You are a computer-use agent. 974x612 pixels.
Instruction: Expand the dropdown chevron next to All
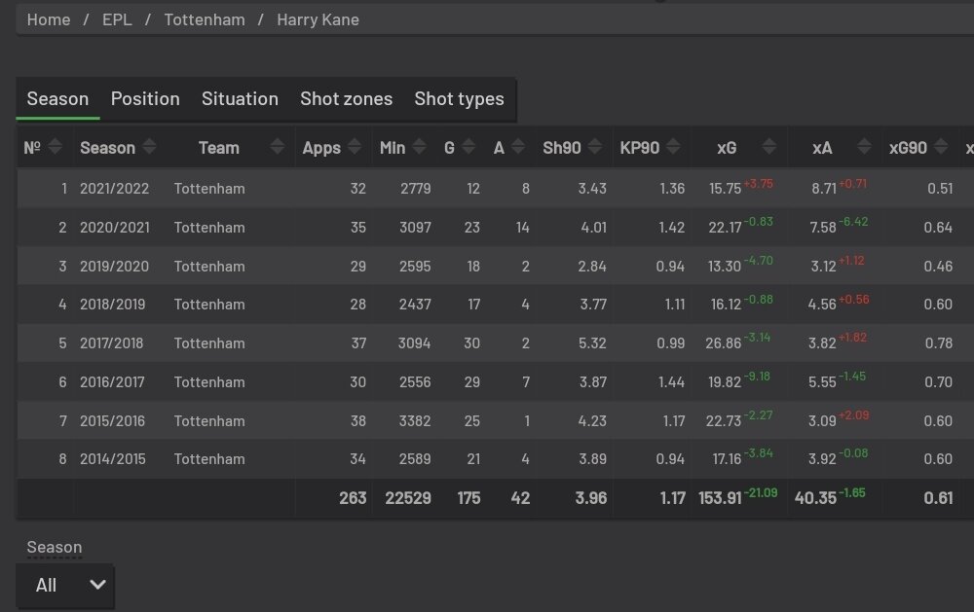97,585
